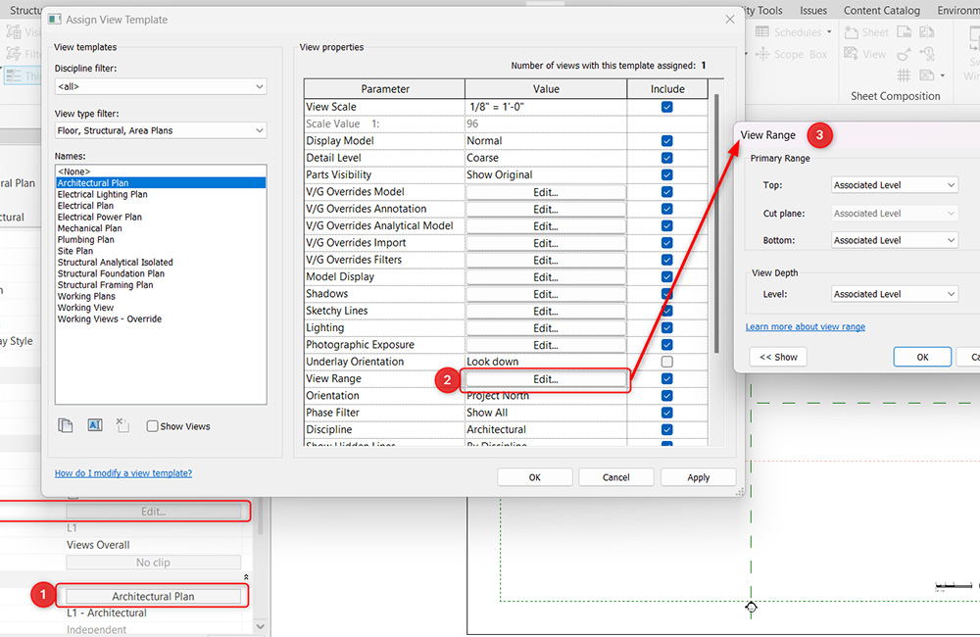980x637 pixels.
Task: Switch to the Issues ribbon tab
Action: point(813,11)
